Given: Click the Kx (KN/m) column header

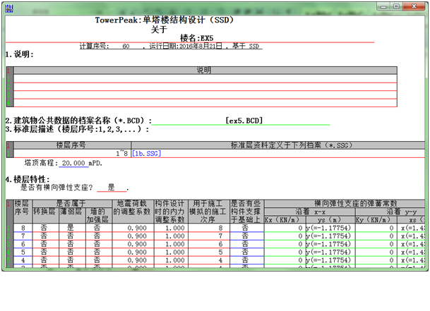Looking at the screenshot, I should 285,220.
